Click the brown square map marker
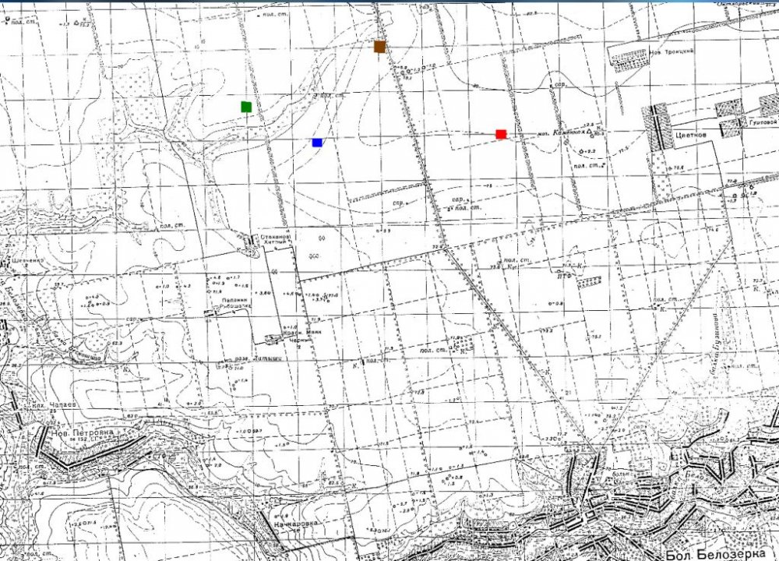Viewport: 779px width, 561px height. 379,47
